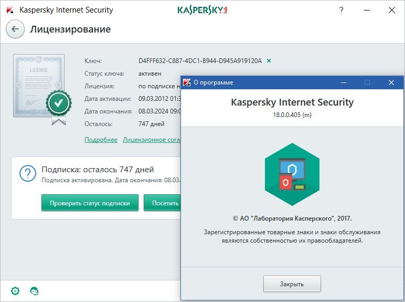This screenshot has height=302, width=405.
Task: Click activation date 09.03.2012 value
Action: 159,99
